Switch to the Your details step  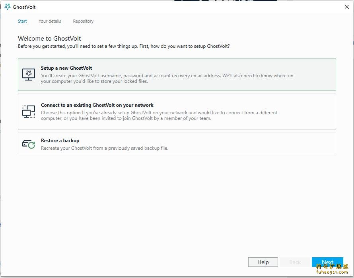pos(50,21)
